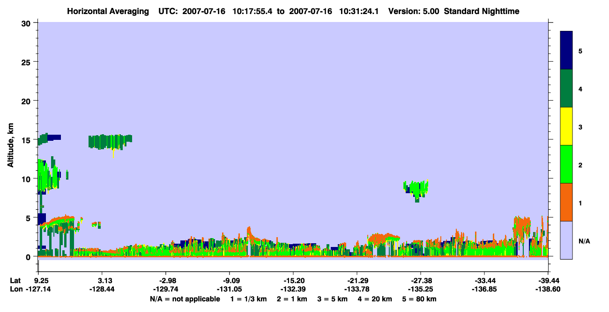Click longitude value -132.39

click(x=293, y=290)
